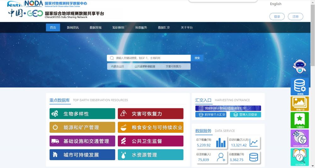
Task: Click the 注册 register button
Action: tap(295, 17)
